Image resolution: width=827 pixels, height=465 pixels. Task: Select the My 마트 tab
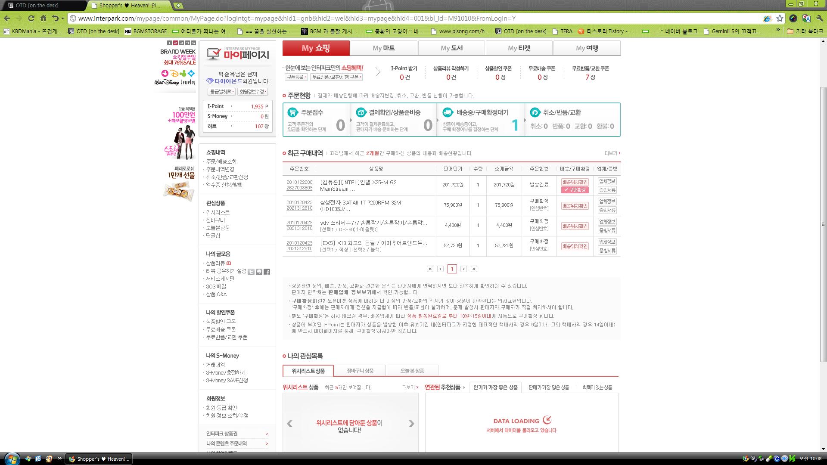tap(384, 48)
